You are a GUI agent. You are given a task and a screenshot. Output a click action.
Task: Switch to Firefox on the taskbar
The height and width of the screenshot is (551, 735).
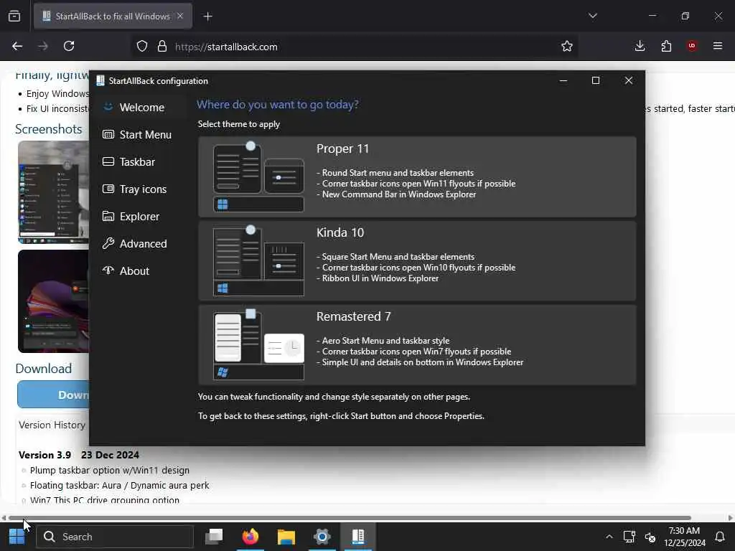(251, 537)
